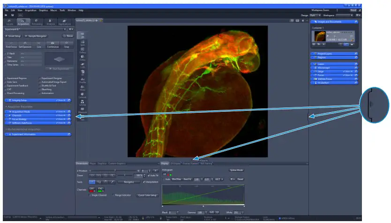Switch to Dimensions tab
The image size is (391, 223).
point(82,163)
